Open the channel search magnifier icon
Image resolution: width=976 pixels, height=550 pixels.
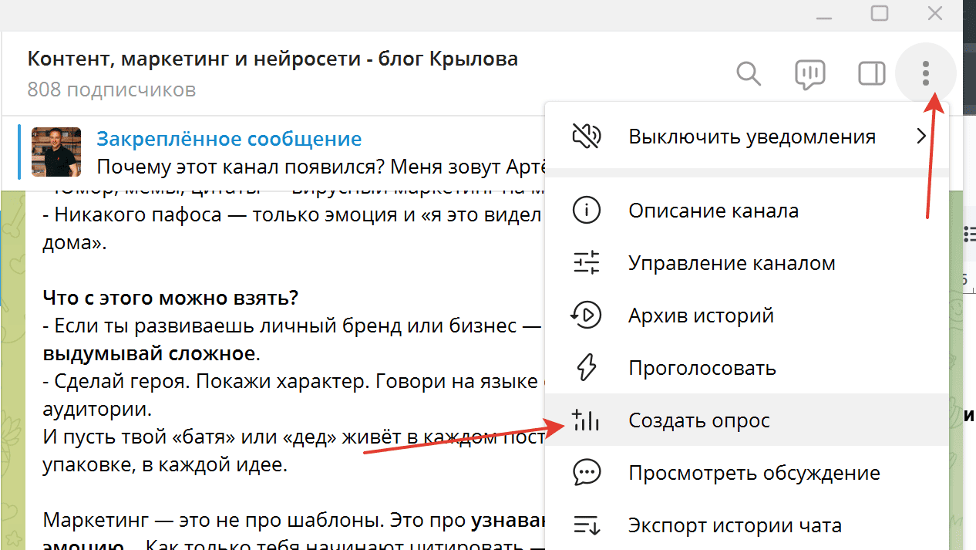tap(749, 74)
